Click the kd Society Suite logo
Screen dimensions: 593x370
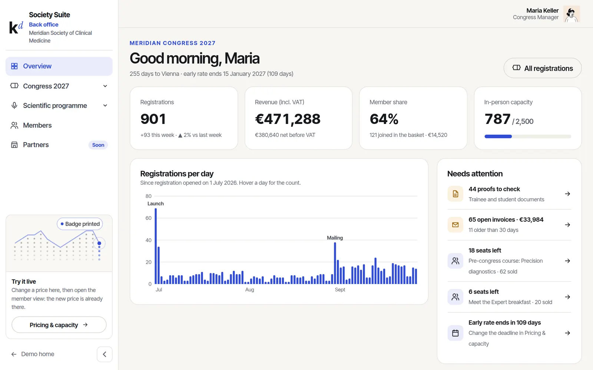16,27
